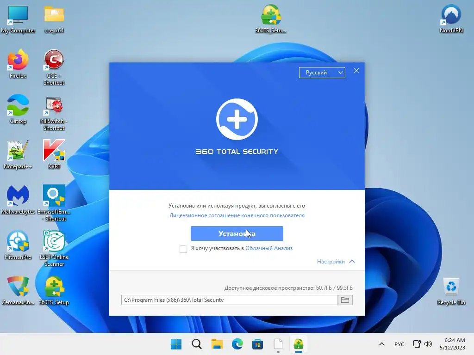Viewport: 474px width, 355px height.
Task: Open the Русский language dropdown
Action: click(322, 73)
